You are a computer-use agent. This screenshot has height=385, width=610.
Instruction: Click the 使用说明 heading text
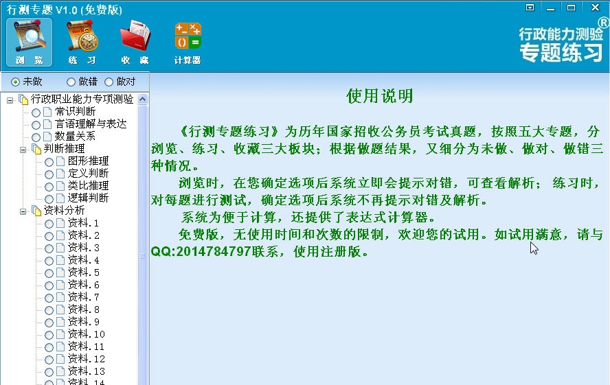[380, 96]
